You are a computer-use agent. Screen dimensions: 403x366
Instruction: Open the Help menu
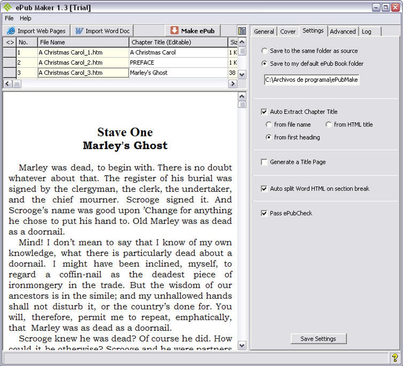[x=25, y=18]
